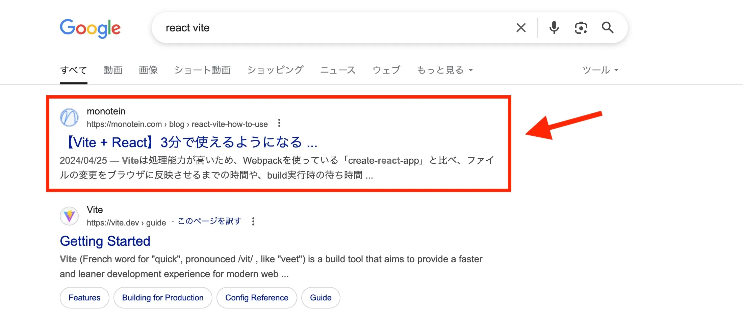Image resolution: width=743 pixels, height=320 pixels.
Task: Open the ツール dropdown
Action: [x=600, y=70]
